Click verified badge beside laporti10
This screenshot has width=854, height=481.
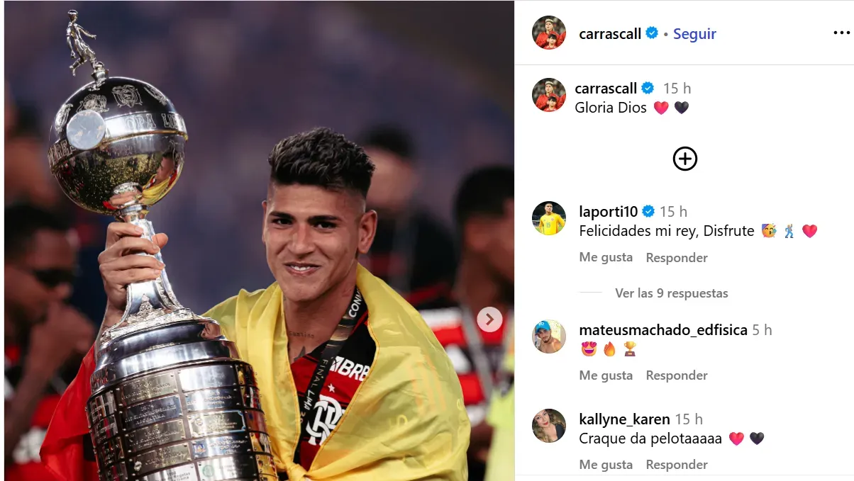click(x=648, y=211)
